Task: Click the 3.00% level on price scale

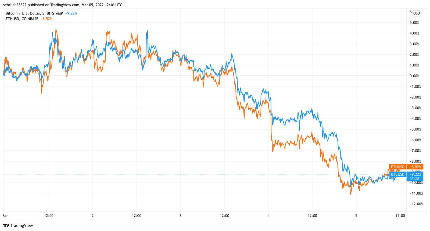Action: 414,44
